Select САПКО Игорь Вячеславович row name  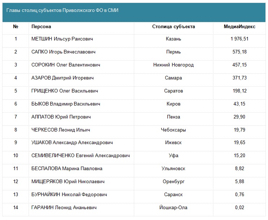pyautogui.click(x=64, y=52)
